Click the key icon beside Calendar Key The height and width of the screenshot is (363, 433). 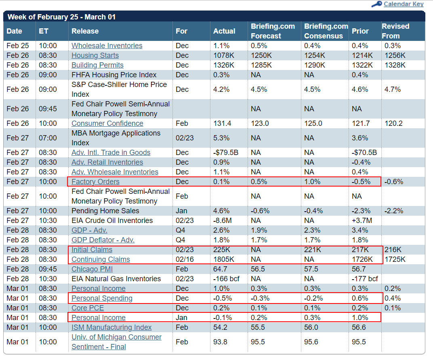coord(377,4)
